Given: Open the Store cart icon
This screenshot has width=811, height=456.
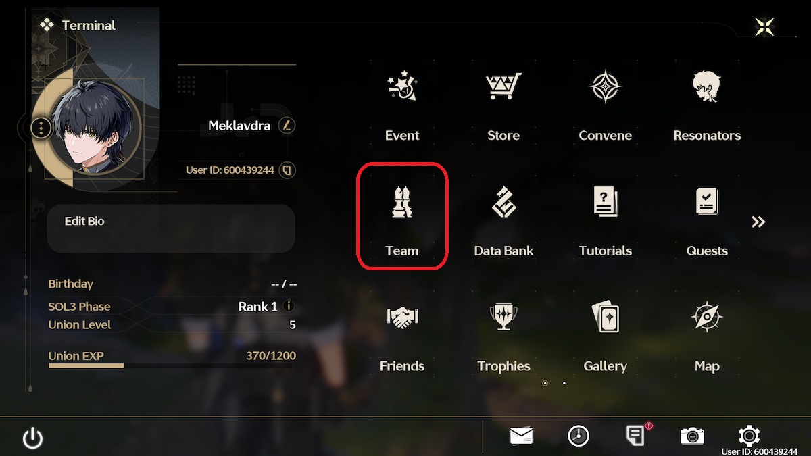Looking at the screenshot, I should tap(503, 86).
